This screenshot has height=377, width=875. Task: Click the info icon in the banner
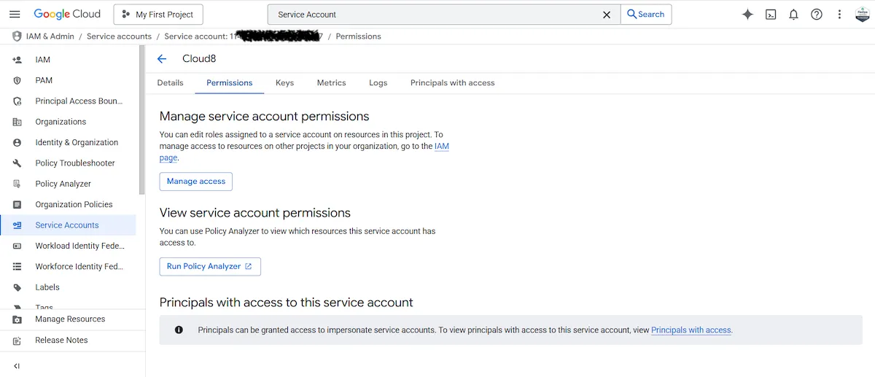pos(179,330)
